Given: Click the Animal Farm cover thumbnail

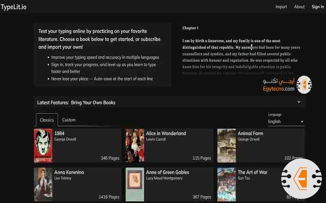Looking at the screenshot, I should point(227,145).
